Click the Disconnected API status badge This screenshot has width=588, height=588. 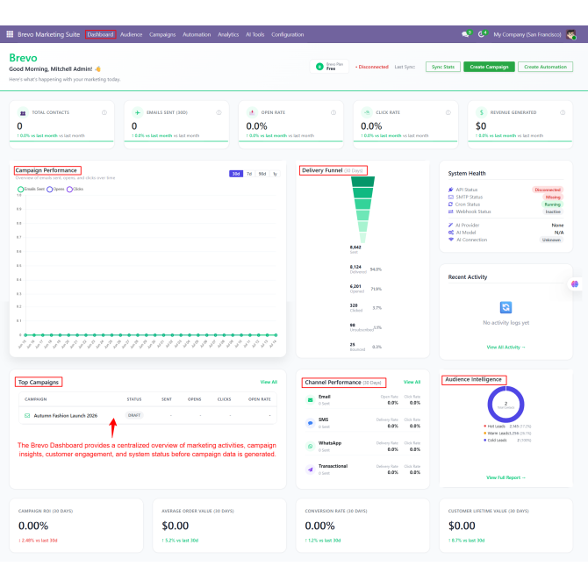[548, 190]
